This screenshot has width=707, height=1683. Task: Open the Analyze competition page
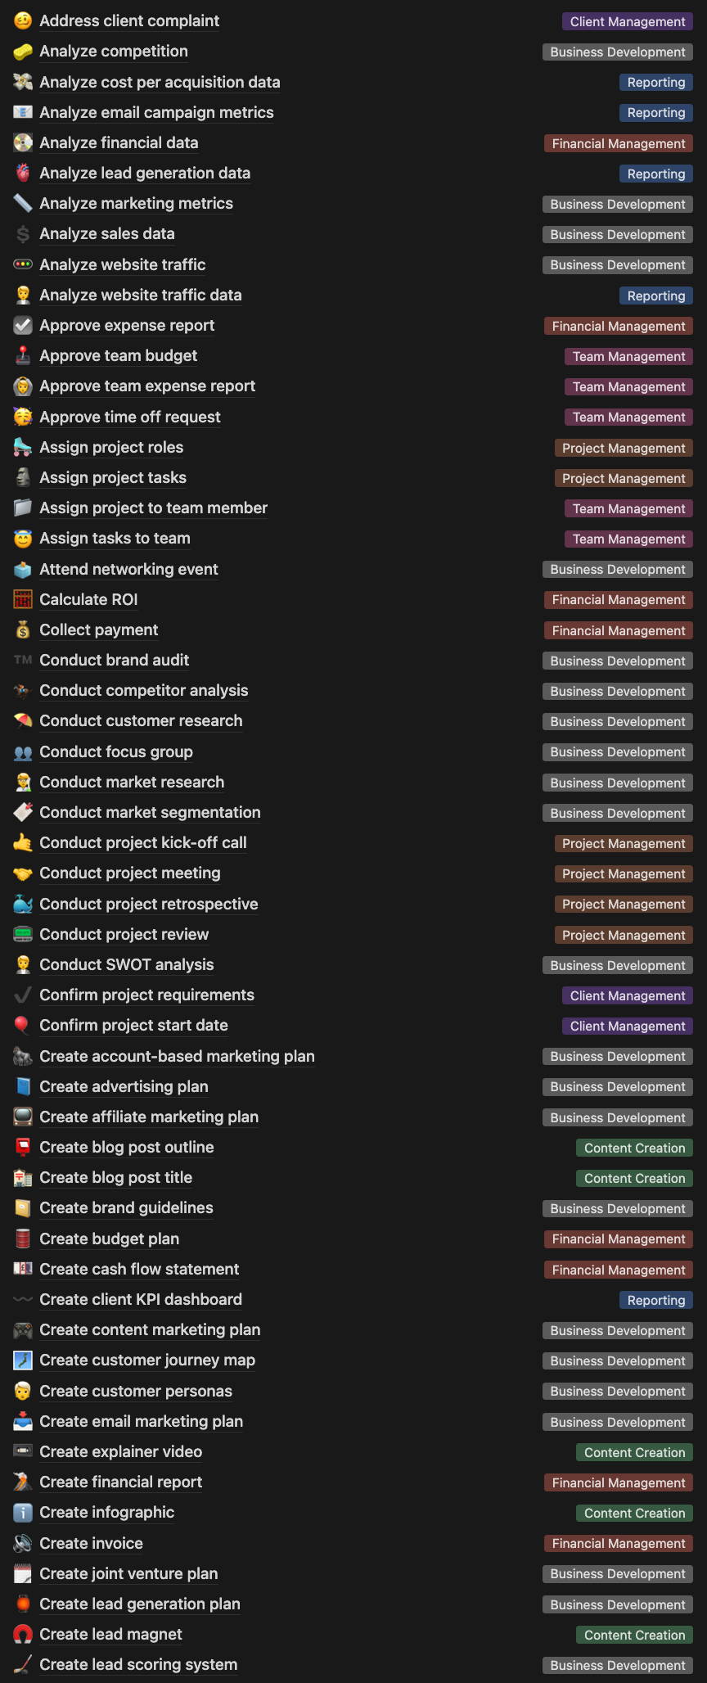[114, 52]
